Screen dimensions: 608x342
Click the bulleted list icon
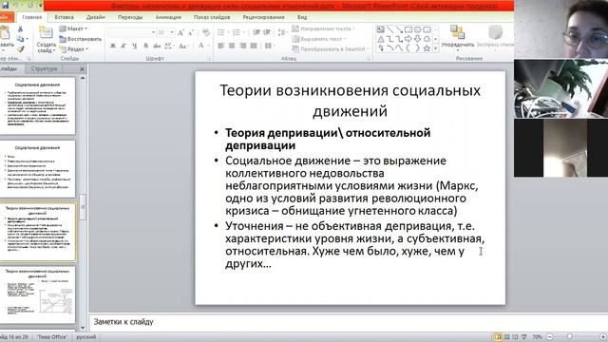(x=222, y=32)
